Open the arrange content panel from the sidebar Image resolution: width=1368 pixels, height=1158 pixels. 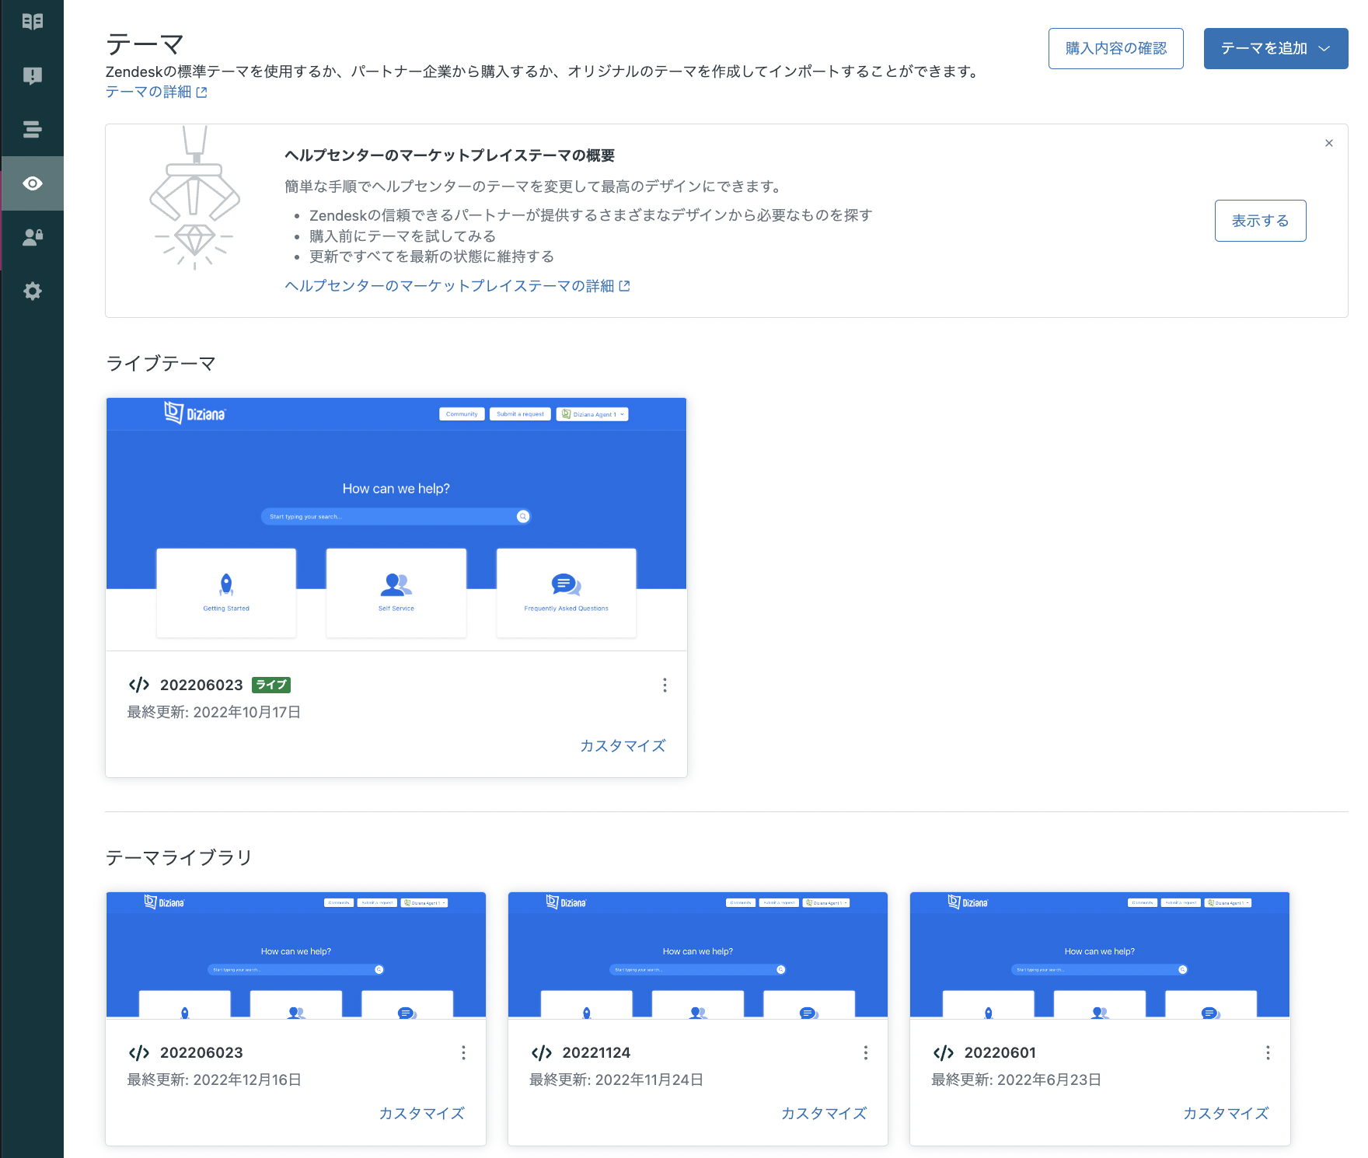tap(32, 129)
